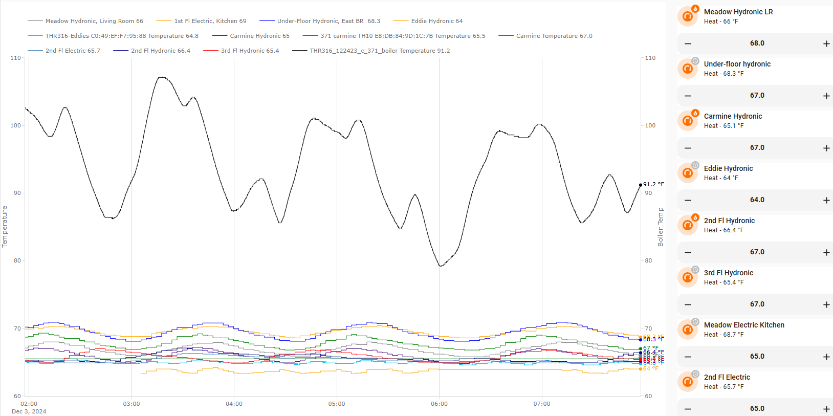This screenshot has height=416, width=833.
Task: Open the Under-floor hydronic thermostat icon
Action: tap(688, 69)
